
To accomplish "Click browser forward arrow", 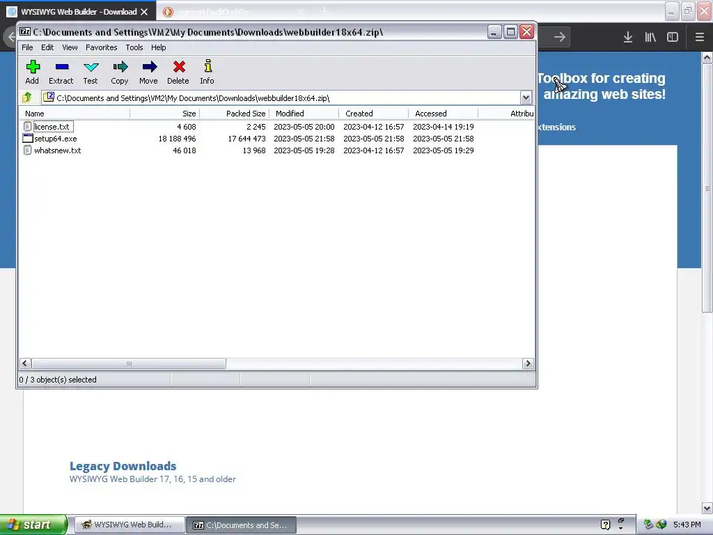I will tap(559, 38).
